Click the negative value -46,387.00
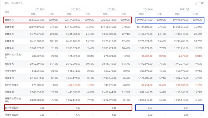This screenshot has height=118, width=208. (146, 56)
